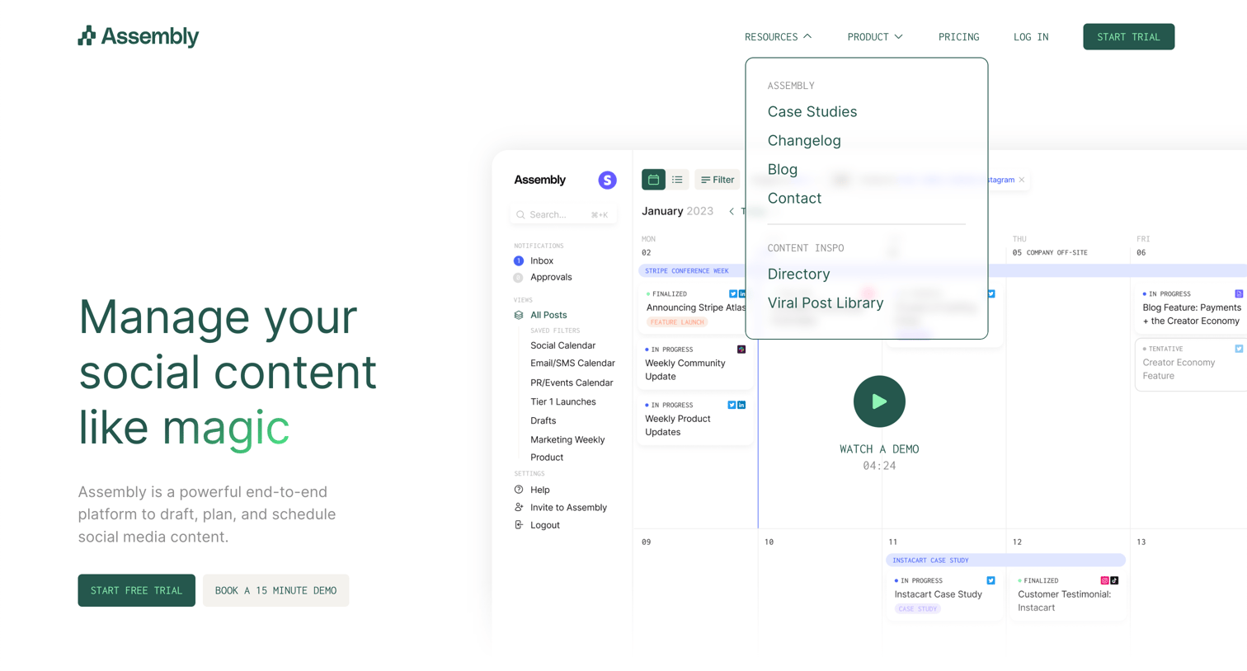Expand the Product dropdown menu
Viewport: 1247px width, 671px height.
pyautogui.click(x=875, y=37)
